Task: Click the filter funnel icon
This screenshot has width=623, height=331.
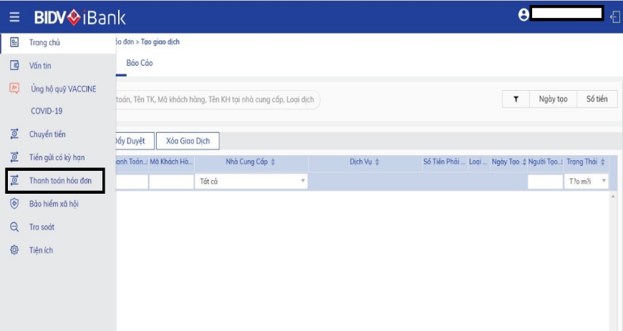Action: 516,99
